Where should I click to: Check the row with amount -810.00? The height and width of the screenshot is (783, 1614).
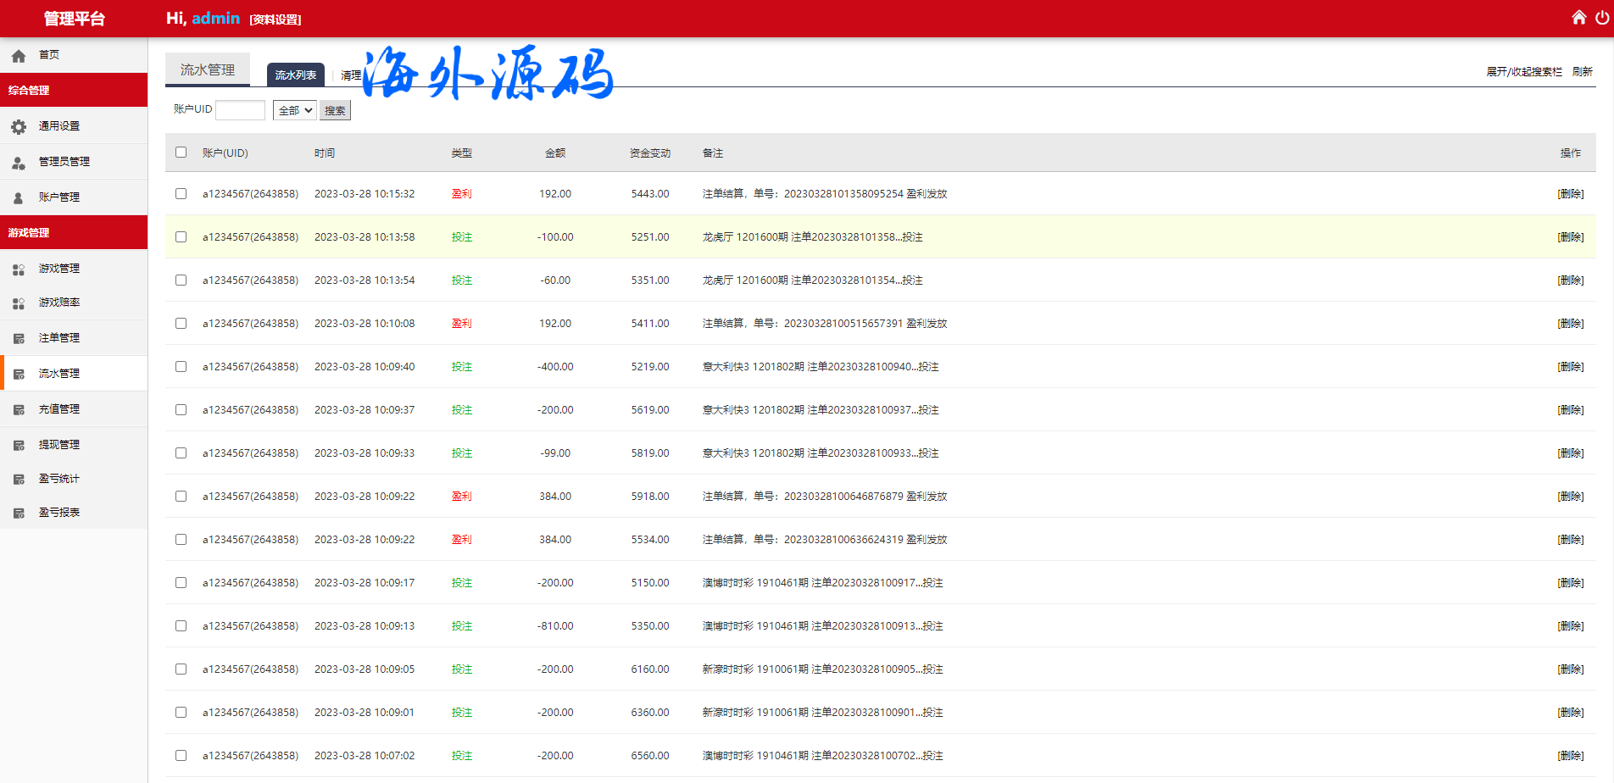pos(181,626)
